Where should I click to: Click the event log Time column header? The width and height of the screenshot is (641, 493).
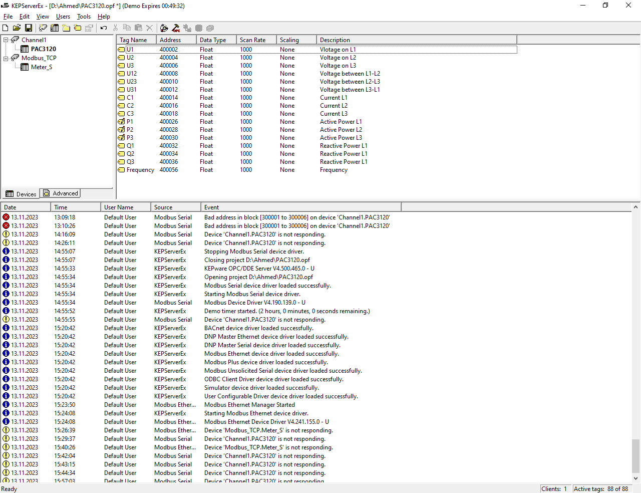[x=76, y=207]
